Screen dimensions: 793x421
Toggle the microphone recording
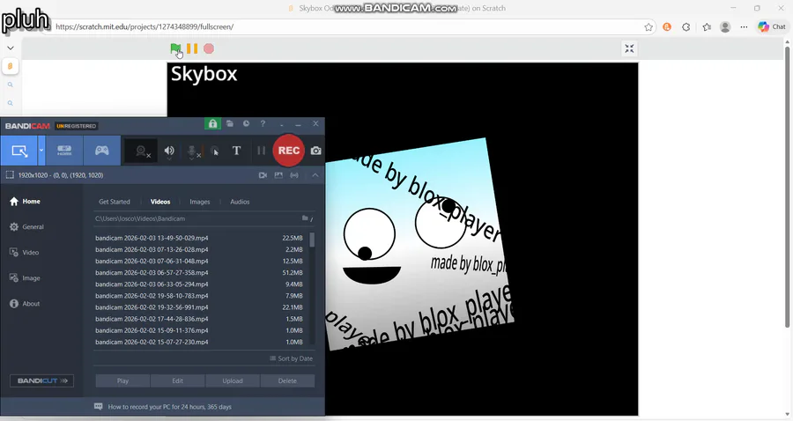point(192,151)
